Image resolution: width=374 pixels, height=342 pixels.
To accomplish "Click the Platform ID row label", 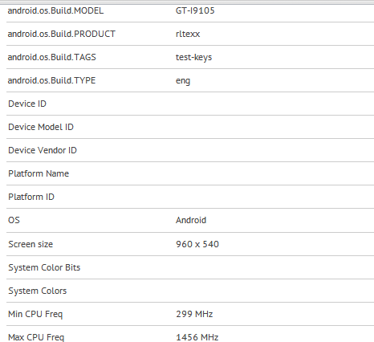I will (31, 197).
